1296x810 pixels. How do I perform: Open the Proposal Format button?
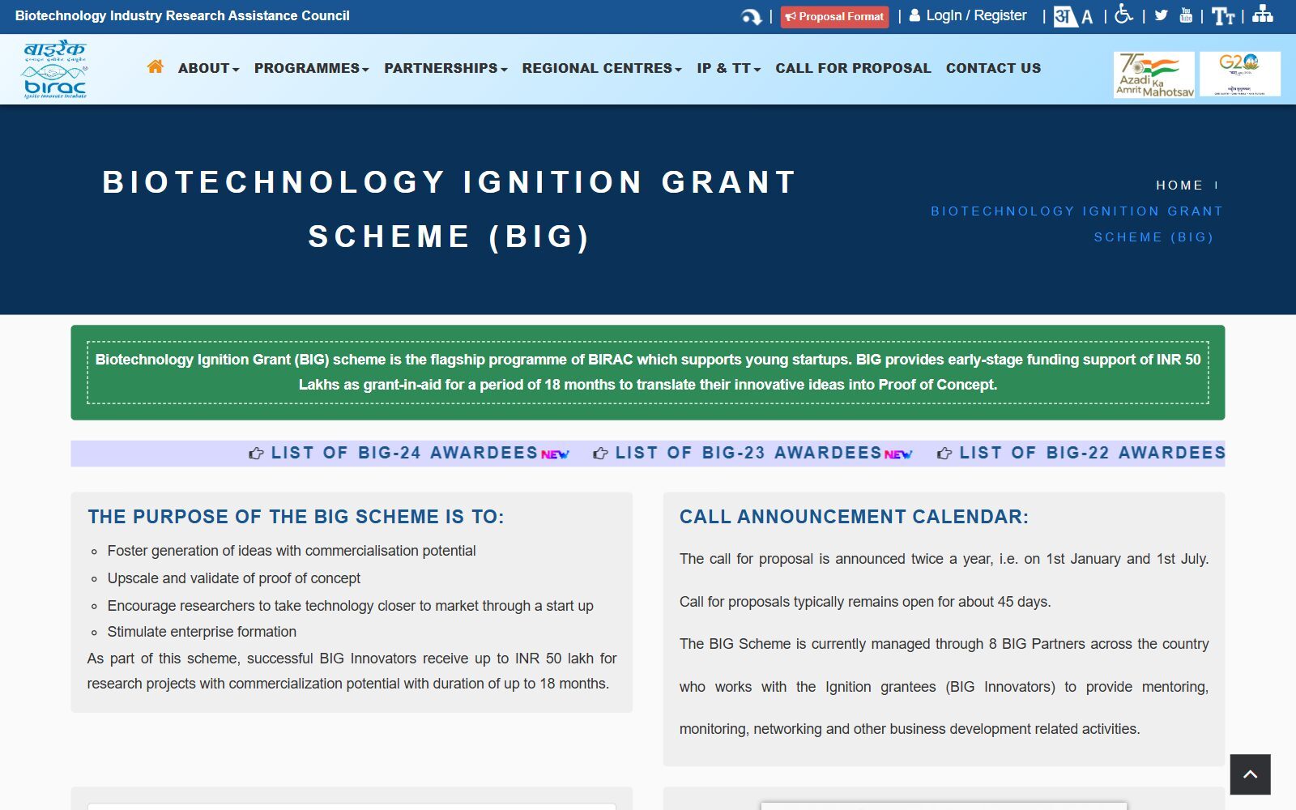[x=834, y=16]
